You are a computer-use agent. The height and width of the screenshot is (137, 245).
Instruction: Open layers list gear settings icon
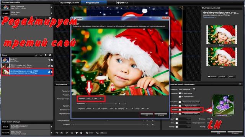tap(50, 55)
